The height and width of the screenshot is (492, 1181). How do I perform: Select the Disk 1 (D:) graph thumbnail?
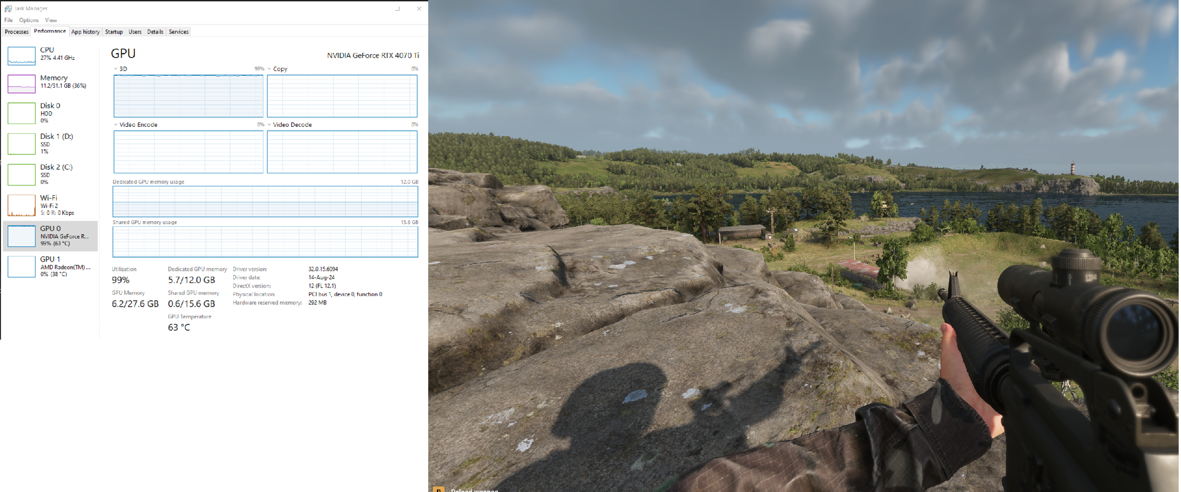21,144
